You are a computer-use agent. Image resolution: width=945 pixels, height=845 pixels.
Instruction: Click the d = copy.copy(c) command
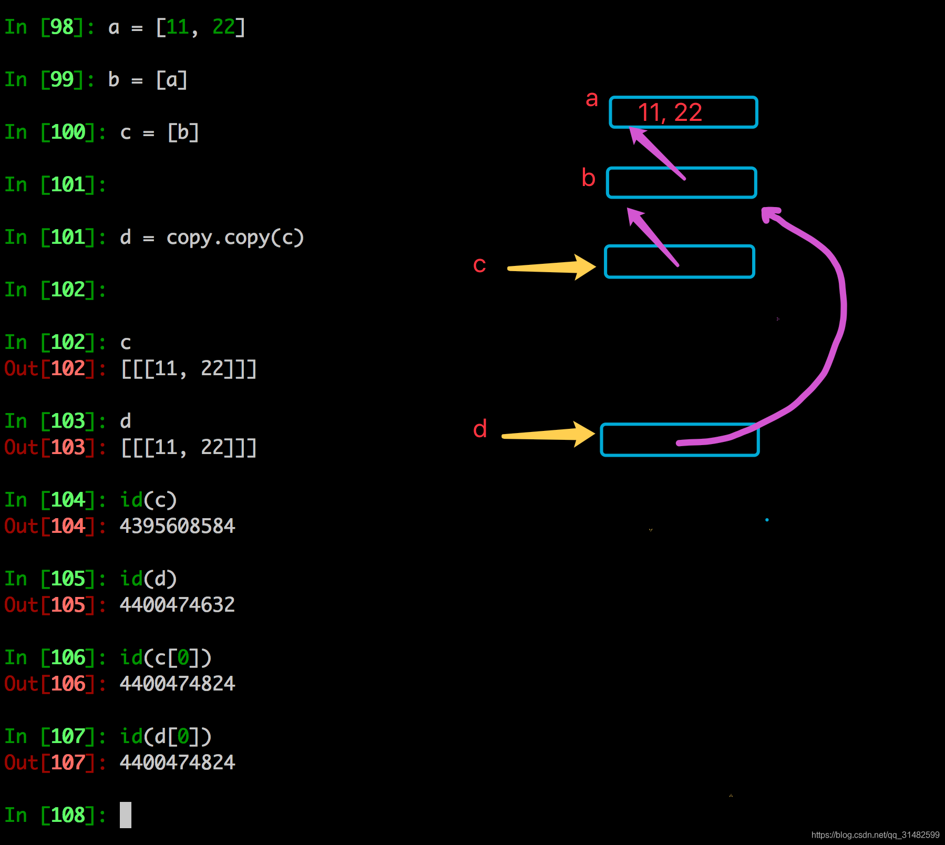[212, 238]
